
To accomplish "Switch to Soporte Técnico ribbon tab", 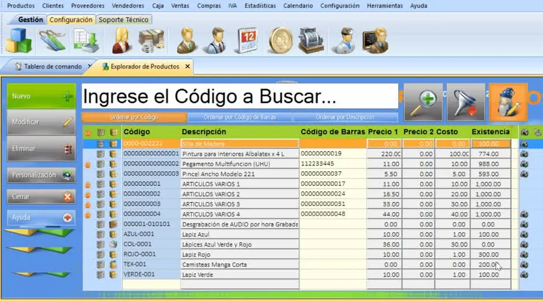I will click(124, 20).
